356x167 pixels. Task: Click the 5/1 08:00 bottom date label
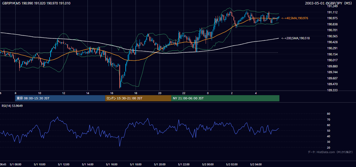[x=16, y=164]
